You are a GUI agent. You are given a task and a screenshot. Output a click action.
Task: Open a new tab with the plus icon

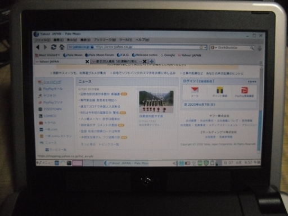[151, 61]
